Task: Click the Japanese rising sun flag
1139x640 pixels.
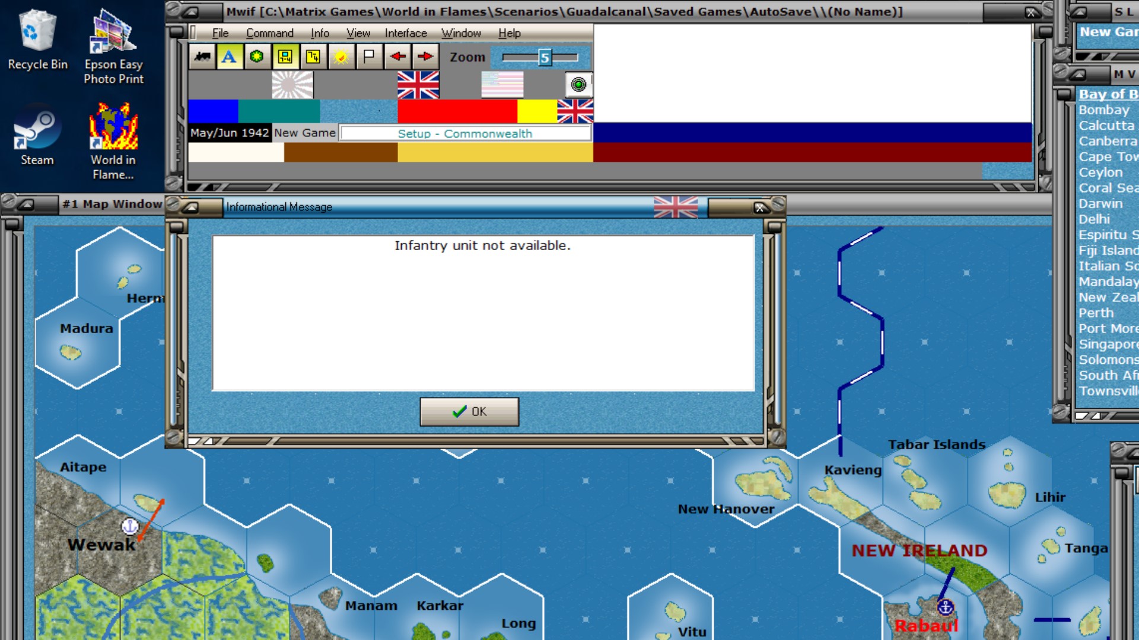Action: coord(292,85)
